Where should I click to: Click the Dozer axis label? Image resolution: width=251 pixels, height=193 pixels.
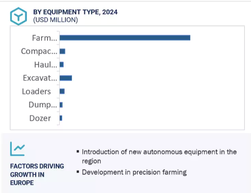click(40, 118)
